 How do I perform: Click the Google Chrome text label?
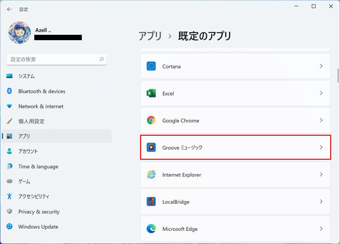[x=181, y=121]
